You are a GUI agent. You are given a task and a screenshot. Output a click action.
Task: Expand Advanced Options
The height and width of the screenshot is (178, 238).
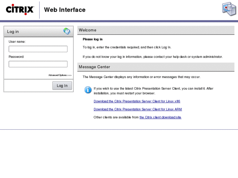[x=60, y=75]
